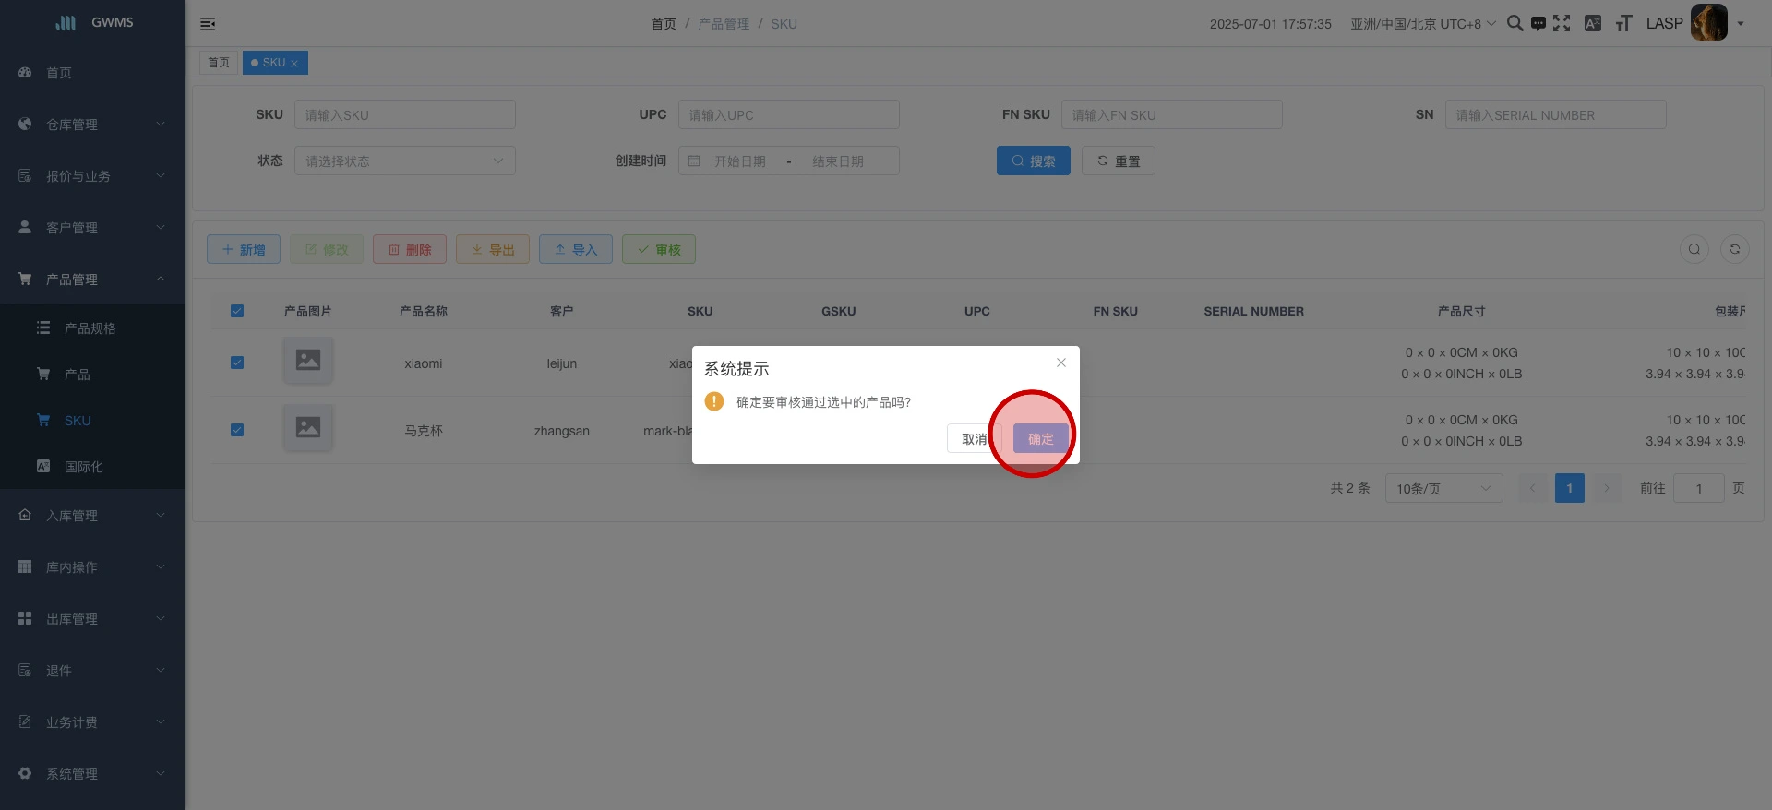Toggle the select-all checkbox in table header
Image resolution: width=1772 pixels, height=810 pixels.
point(237,311)
